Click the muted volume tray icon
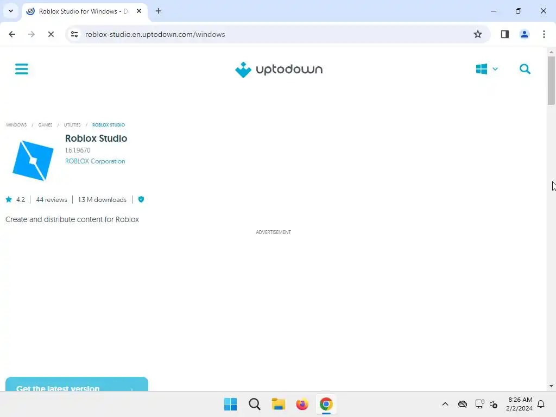 coord(494,404)
